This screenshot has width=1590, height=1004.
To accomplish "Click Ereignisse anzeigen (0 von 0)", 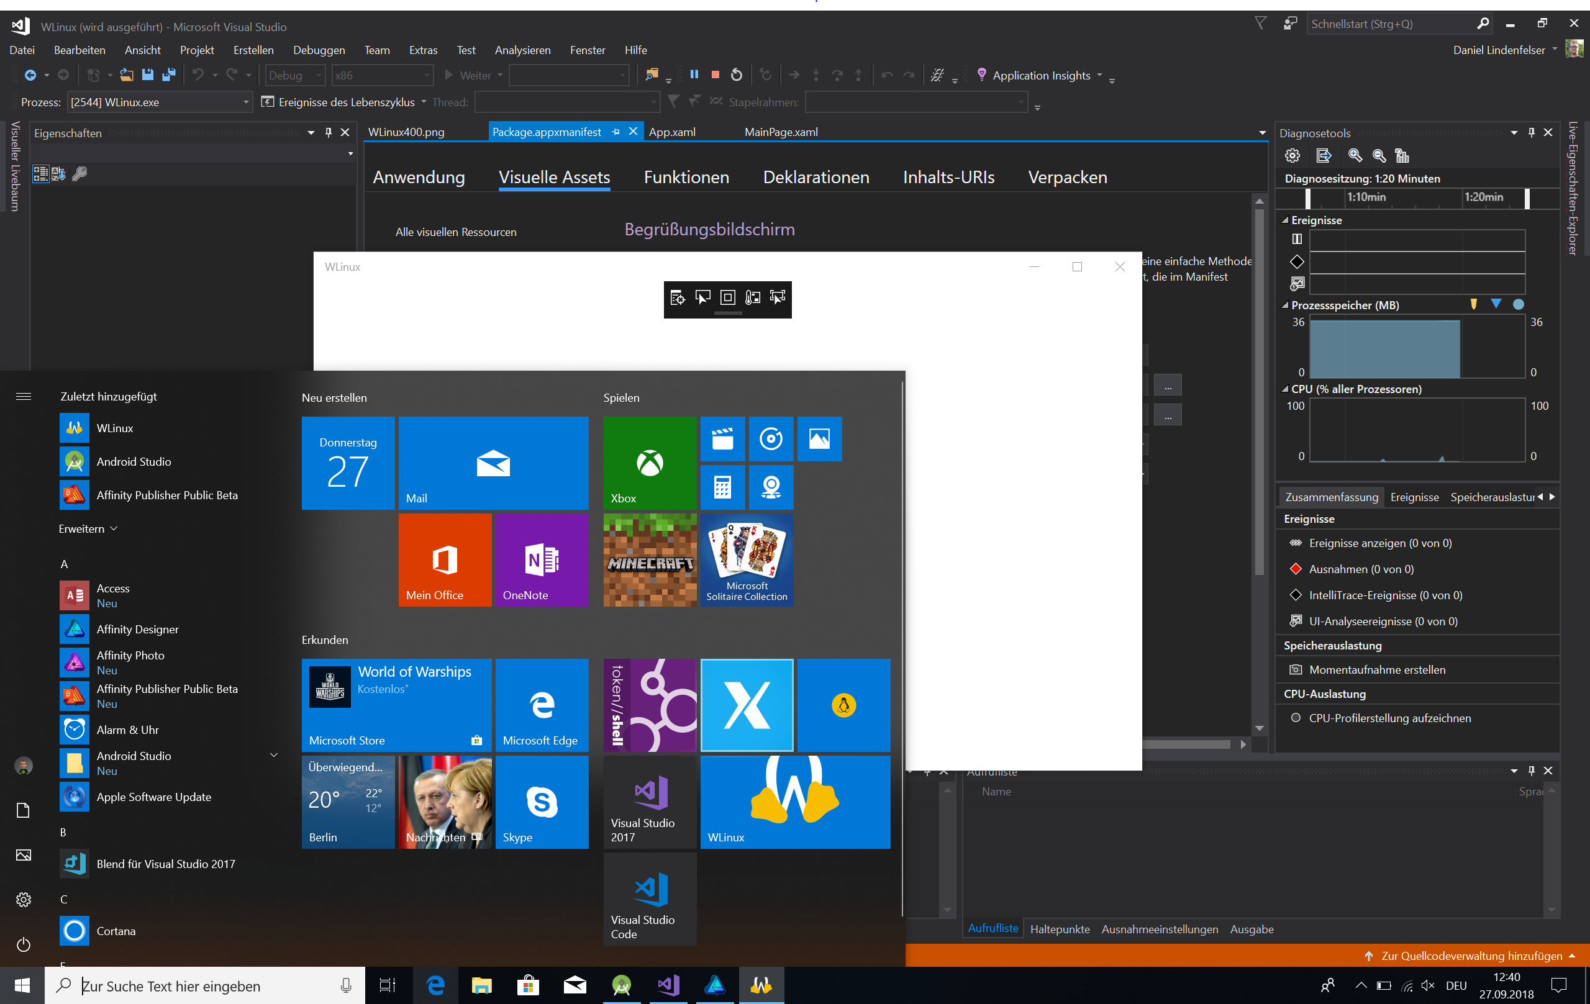I will 1380,543.
